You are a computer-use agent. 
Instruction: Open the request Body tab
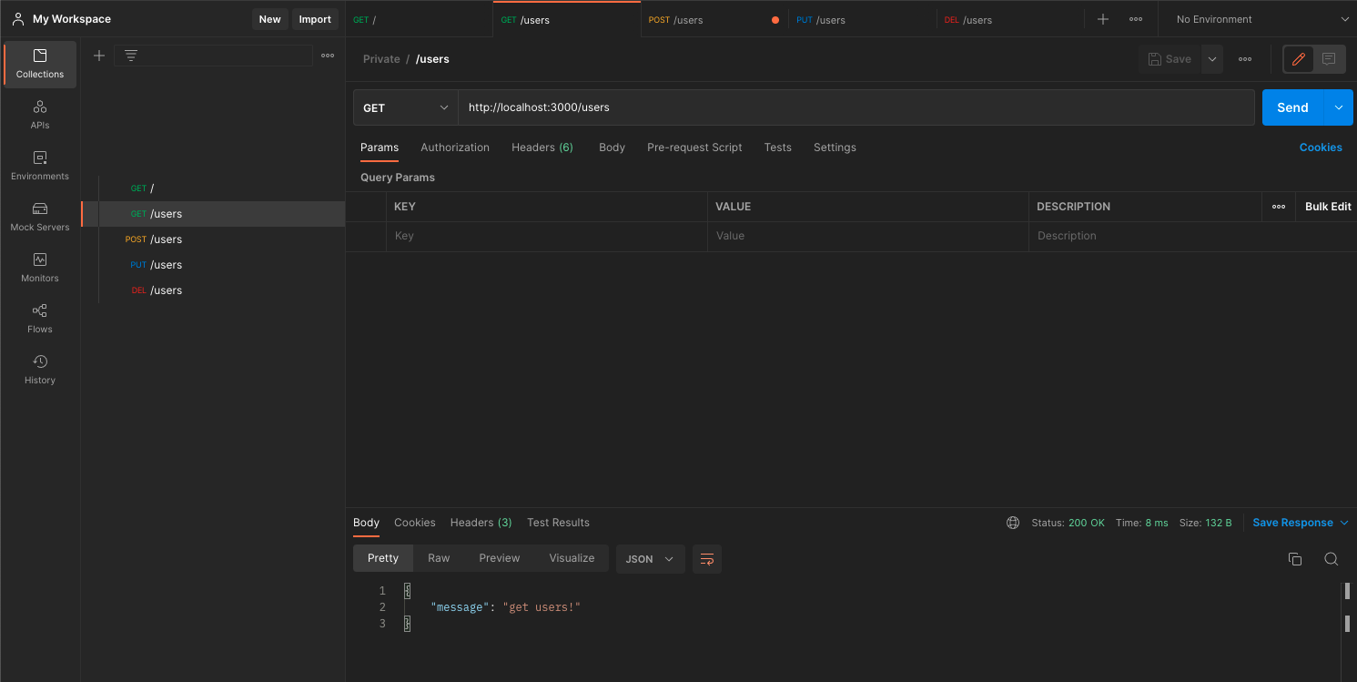(612, 148)
